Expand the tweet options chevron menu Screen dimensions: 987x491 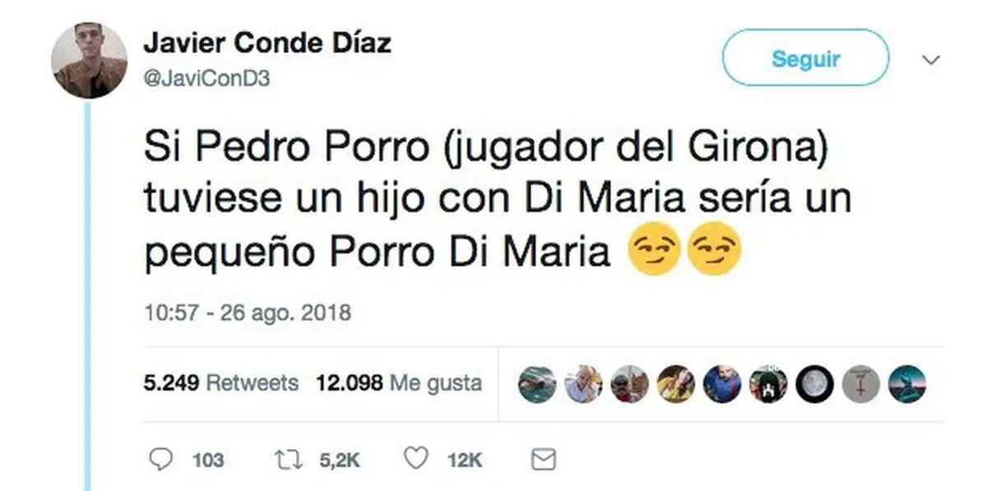tap(931, 60)
